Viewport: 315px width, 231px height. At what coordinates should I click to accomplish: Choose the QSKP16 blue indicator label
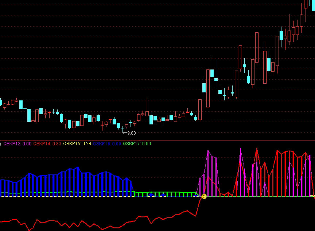[107, 144]
